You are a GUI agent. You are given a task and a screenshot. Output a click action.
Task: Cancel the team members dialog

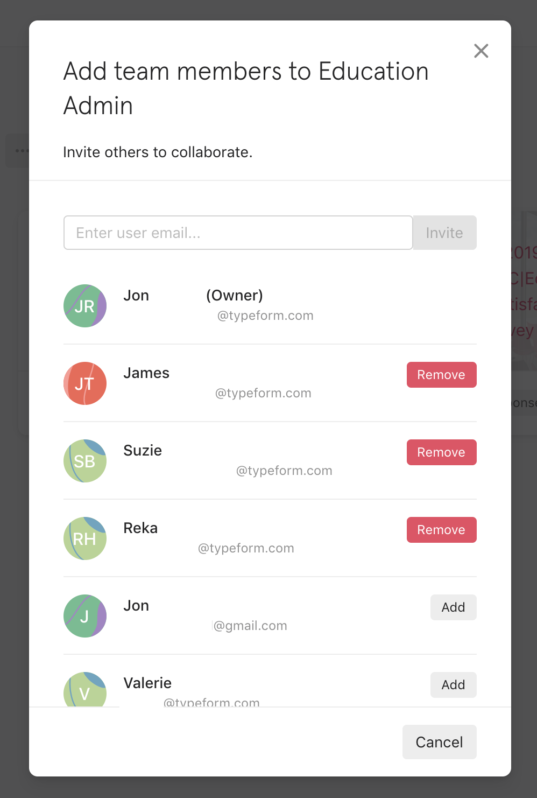[x=440, y=742]
